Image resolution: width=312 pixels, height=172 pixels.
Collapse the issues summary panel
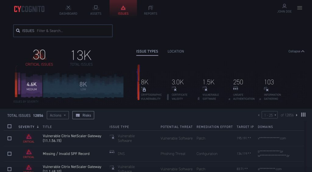[296, 51]
